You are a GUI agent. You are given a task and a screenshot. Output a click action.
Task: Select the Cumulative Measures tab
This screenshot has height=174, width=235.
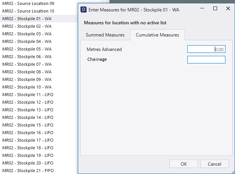(157, 35)
